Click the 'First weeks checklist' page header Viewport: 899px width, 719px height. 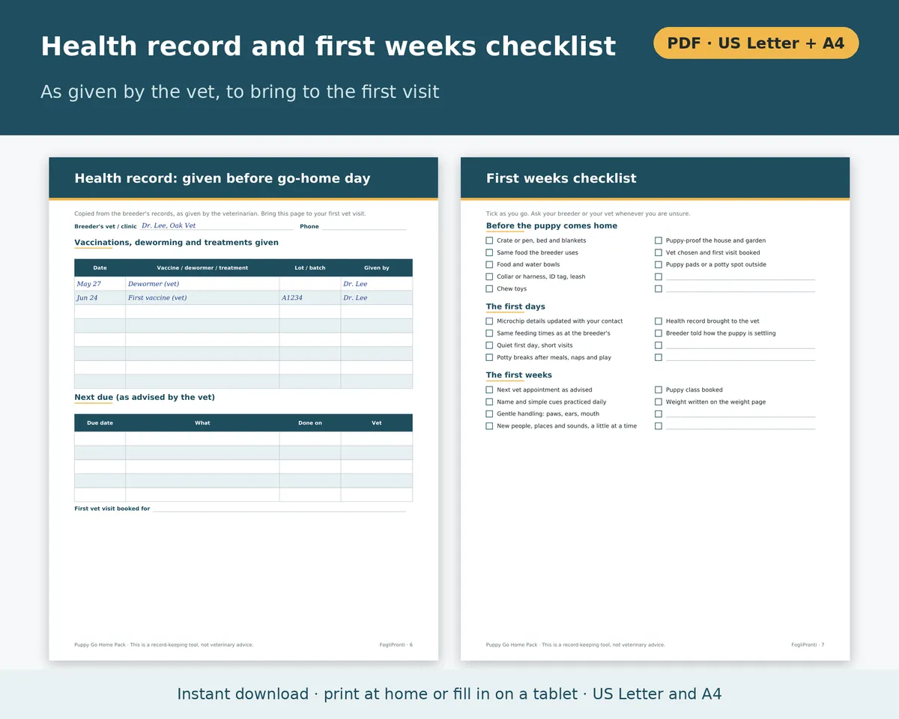pos(656,178)
